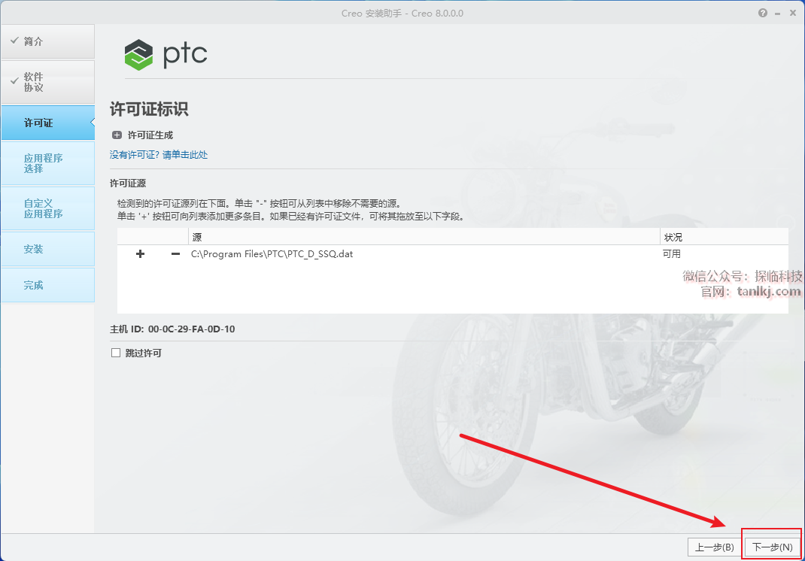Close the Creo installer window
The image size is (805, 561).
pos(793,13)
